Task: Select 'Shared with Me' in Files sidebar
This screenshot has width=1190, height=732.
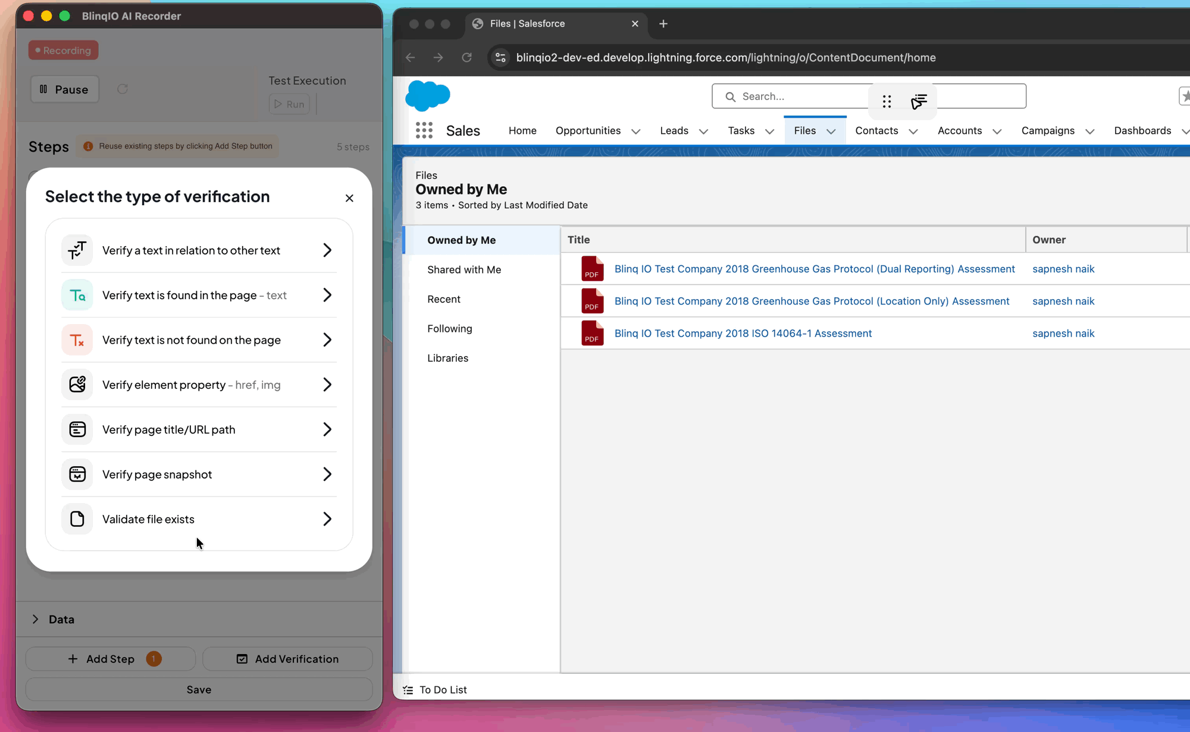Action: (x=464, y=269)
